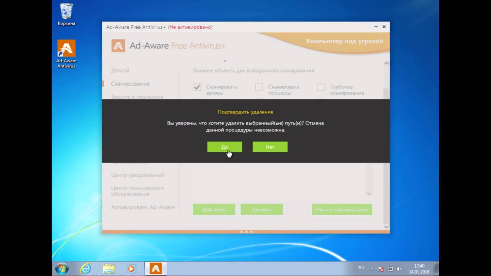The image size is (491, 276).
Task: Click Активировать Ad-Aware in the sidebar
Action: click(143, 207)
